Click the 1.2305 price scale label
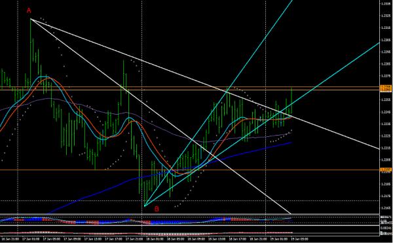393x243 pixels. coord(386,40)
